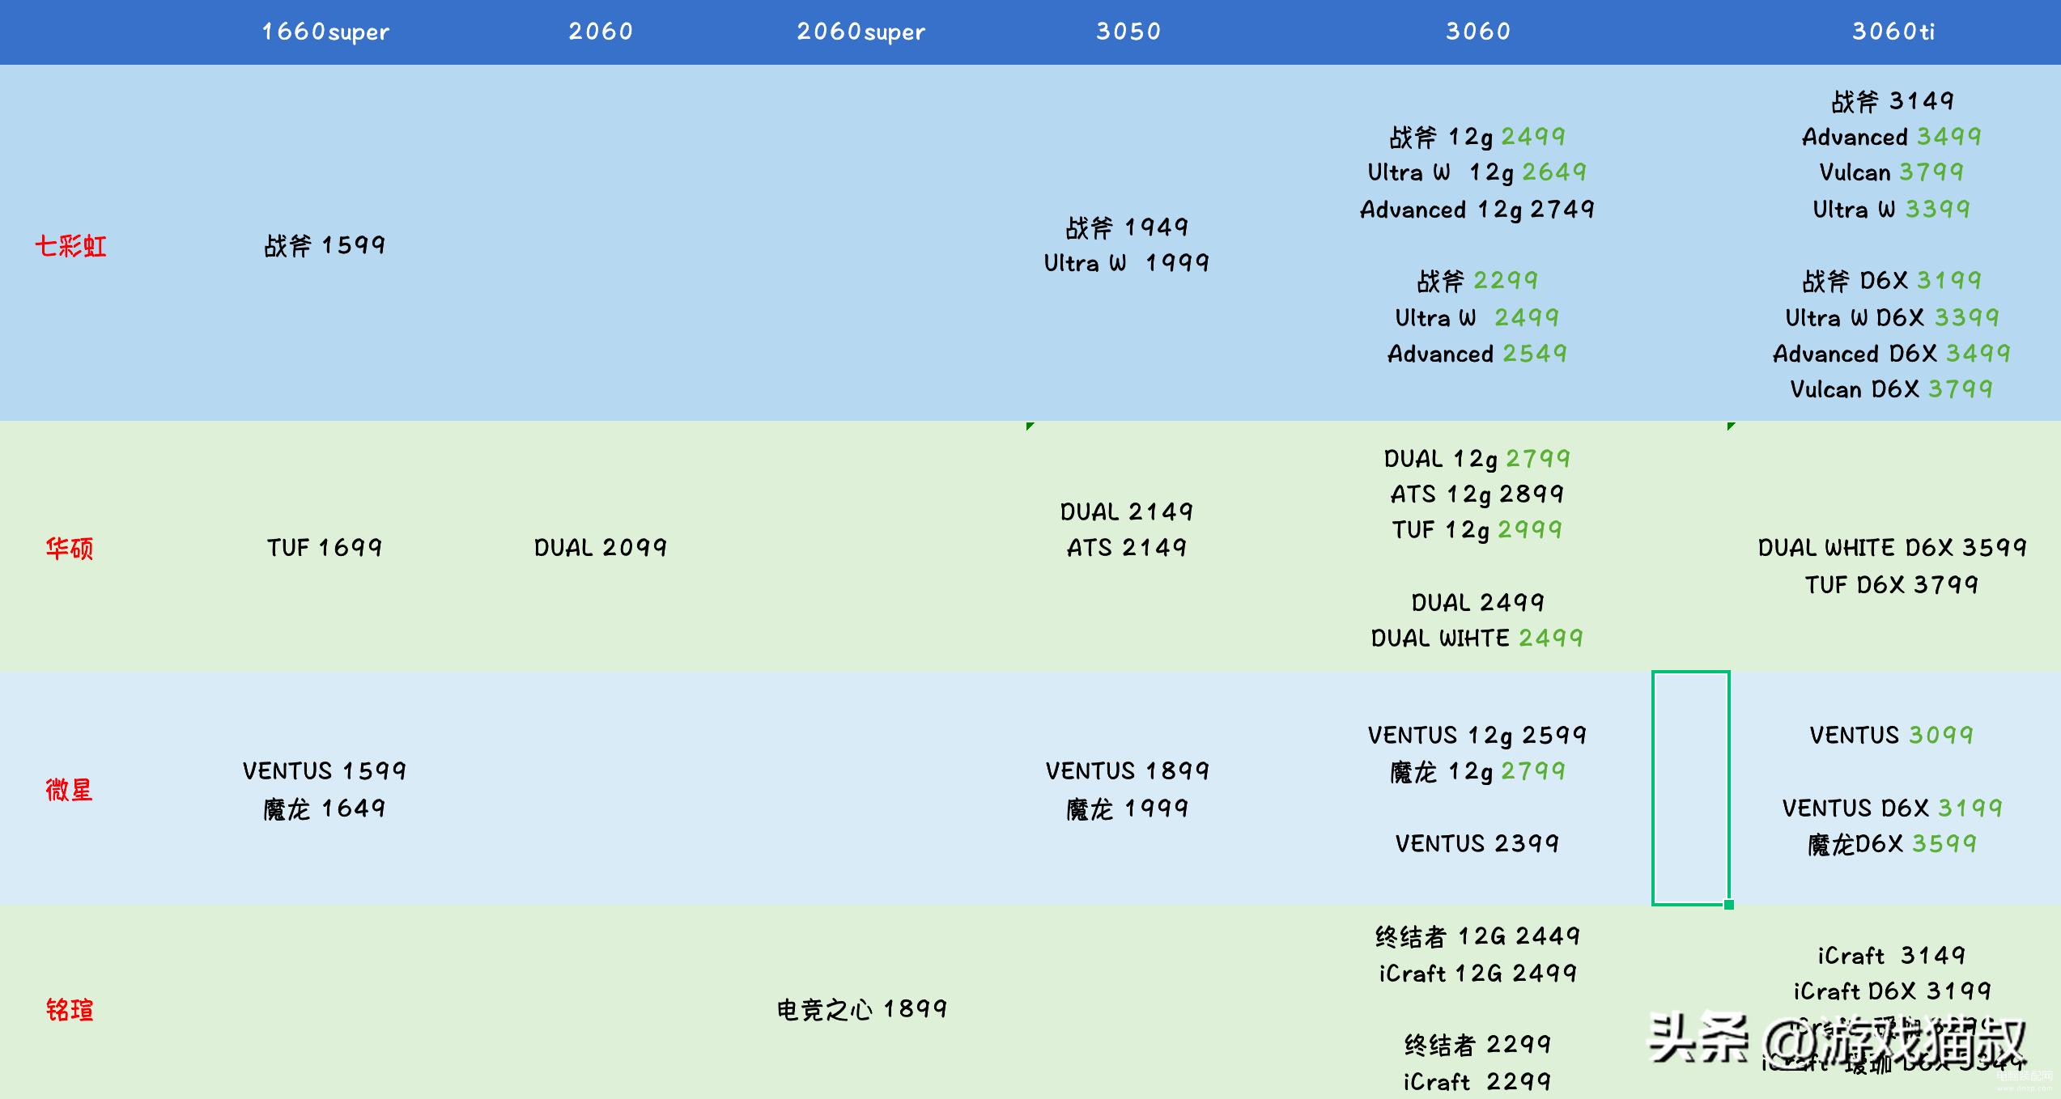2061x1099 pixels.
Task: Click the 战斧 3149 entry
Action: [1893, 101]
